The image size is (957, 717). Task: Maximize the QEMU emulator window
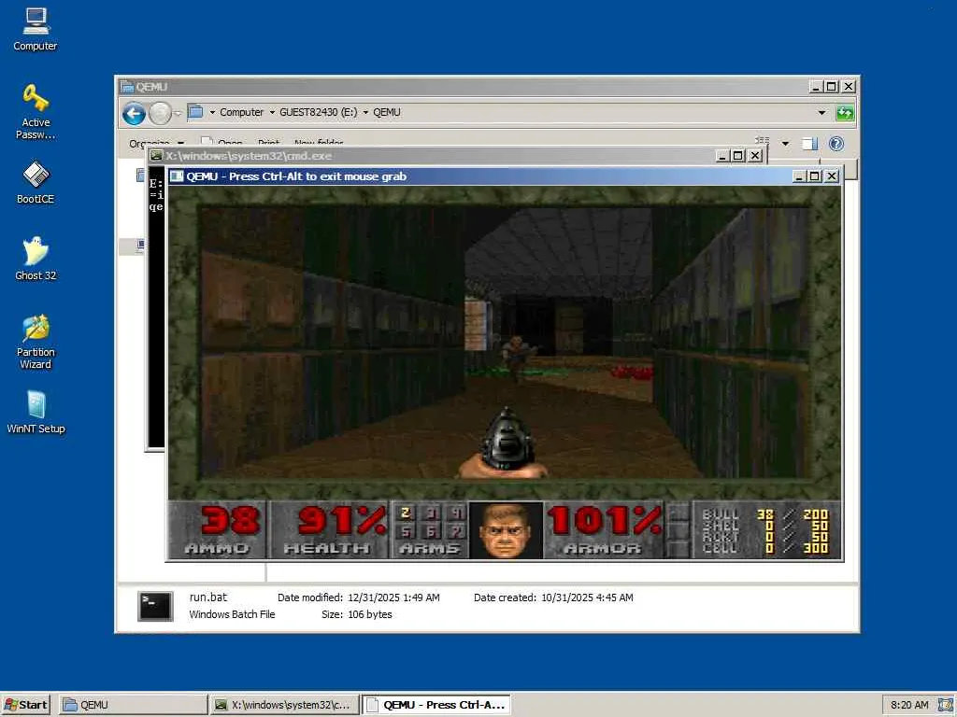click(814, 176)
